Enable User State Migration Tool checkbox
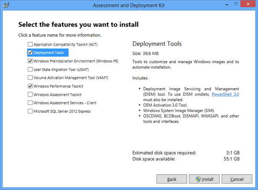Screen dimensions: 258x190 (x=30, y=69)
